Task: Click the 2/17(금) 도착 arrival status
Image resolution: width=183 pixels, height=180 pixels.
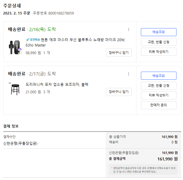Action: click(x=42, y=74)
